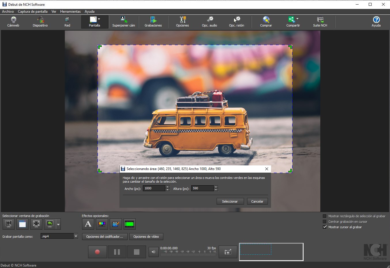Select the Red network source

67,22
